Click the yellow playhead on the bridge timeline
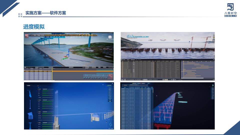The width and height of the screenshot is (240, 135). tap(52, 74)
